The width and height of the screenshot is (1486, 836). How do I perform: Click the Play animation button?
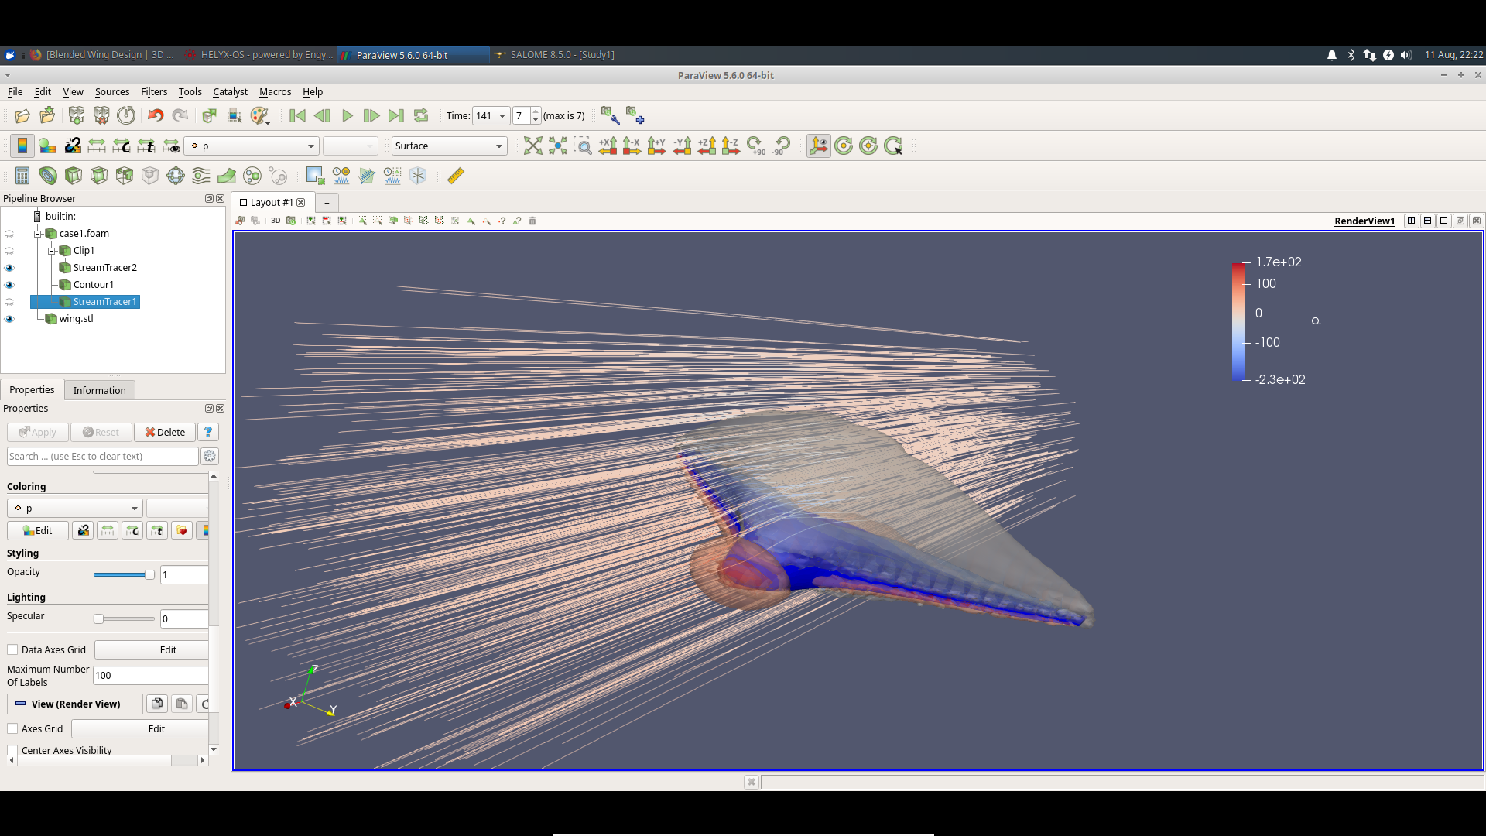(x=348, y=116)
